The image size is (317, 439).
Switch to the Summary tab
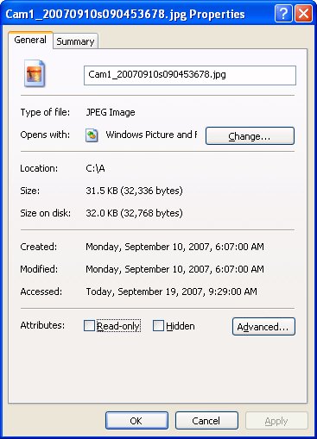point(75,41)
